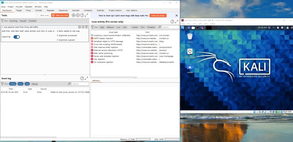This screenshot has width=293, height=142.
Task: Select the OS command injection issue row
Action: click(x=135, y=62)
